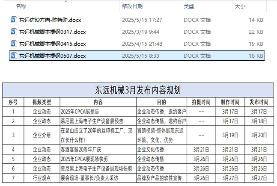Image resolution: width=277 pixels, height=186 pixels.
Task: Click 品牌及产品的软性宣传 purpose cell
Action: 162,178
